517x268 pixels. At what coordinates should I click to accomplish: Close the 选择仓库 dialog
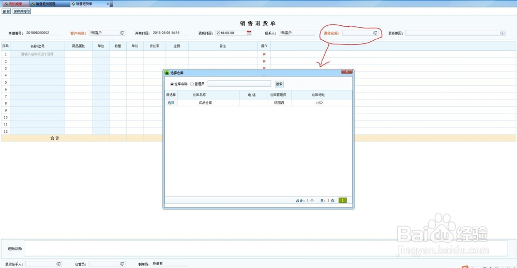pos(346,71)
